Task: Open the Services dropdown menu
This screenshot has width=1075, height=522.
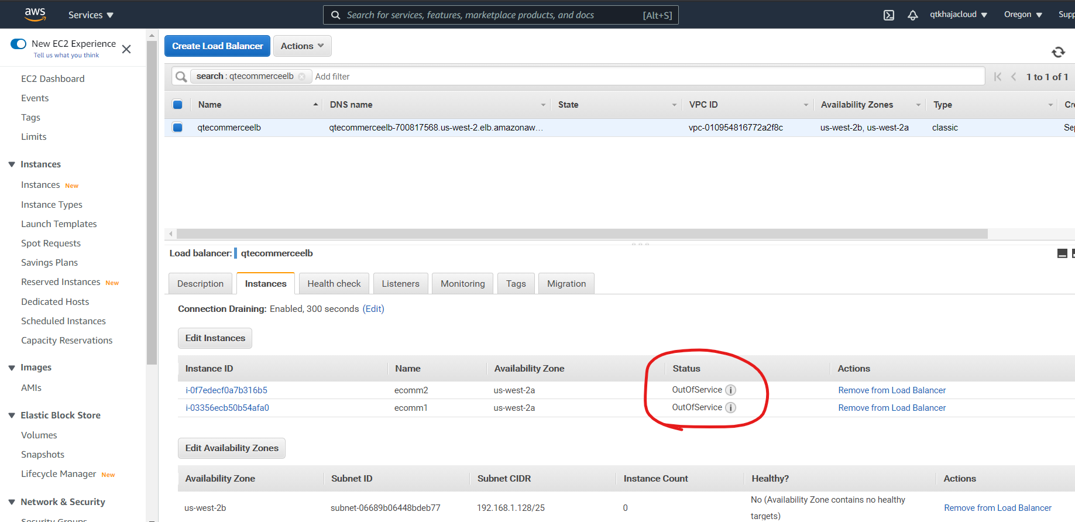Action: tap(91, 15)
